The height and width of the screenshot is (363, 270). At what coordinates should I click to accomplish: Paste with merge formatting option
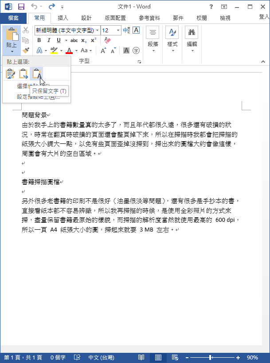[23, 74]
